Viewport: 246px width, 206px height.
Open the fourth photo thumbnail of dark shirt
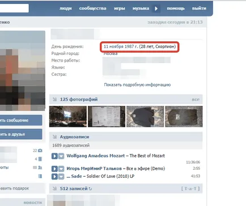click(184, 117)
